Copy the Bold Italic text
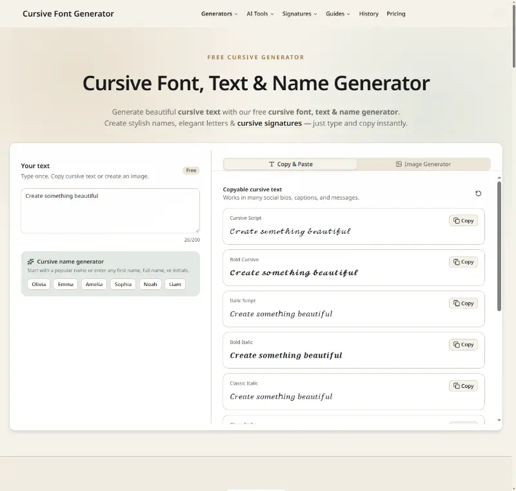Image resolution: width=516 pixels, height=491 pixels. (463, 345)
